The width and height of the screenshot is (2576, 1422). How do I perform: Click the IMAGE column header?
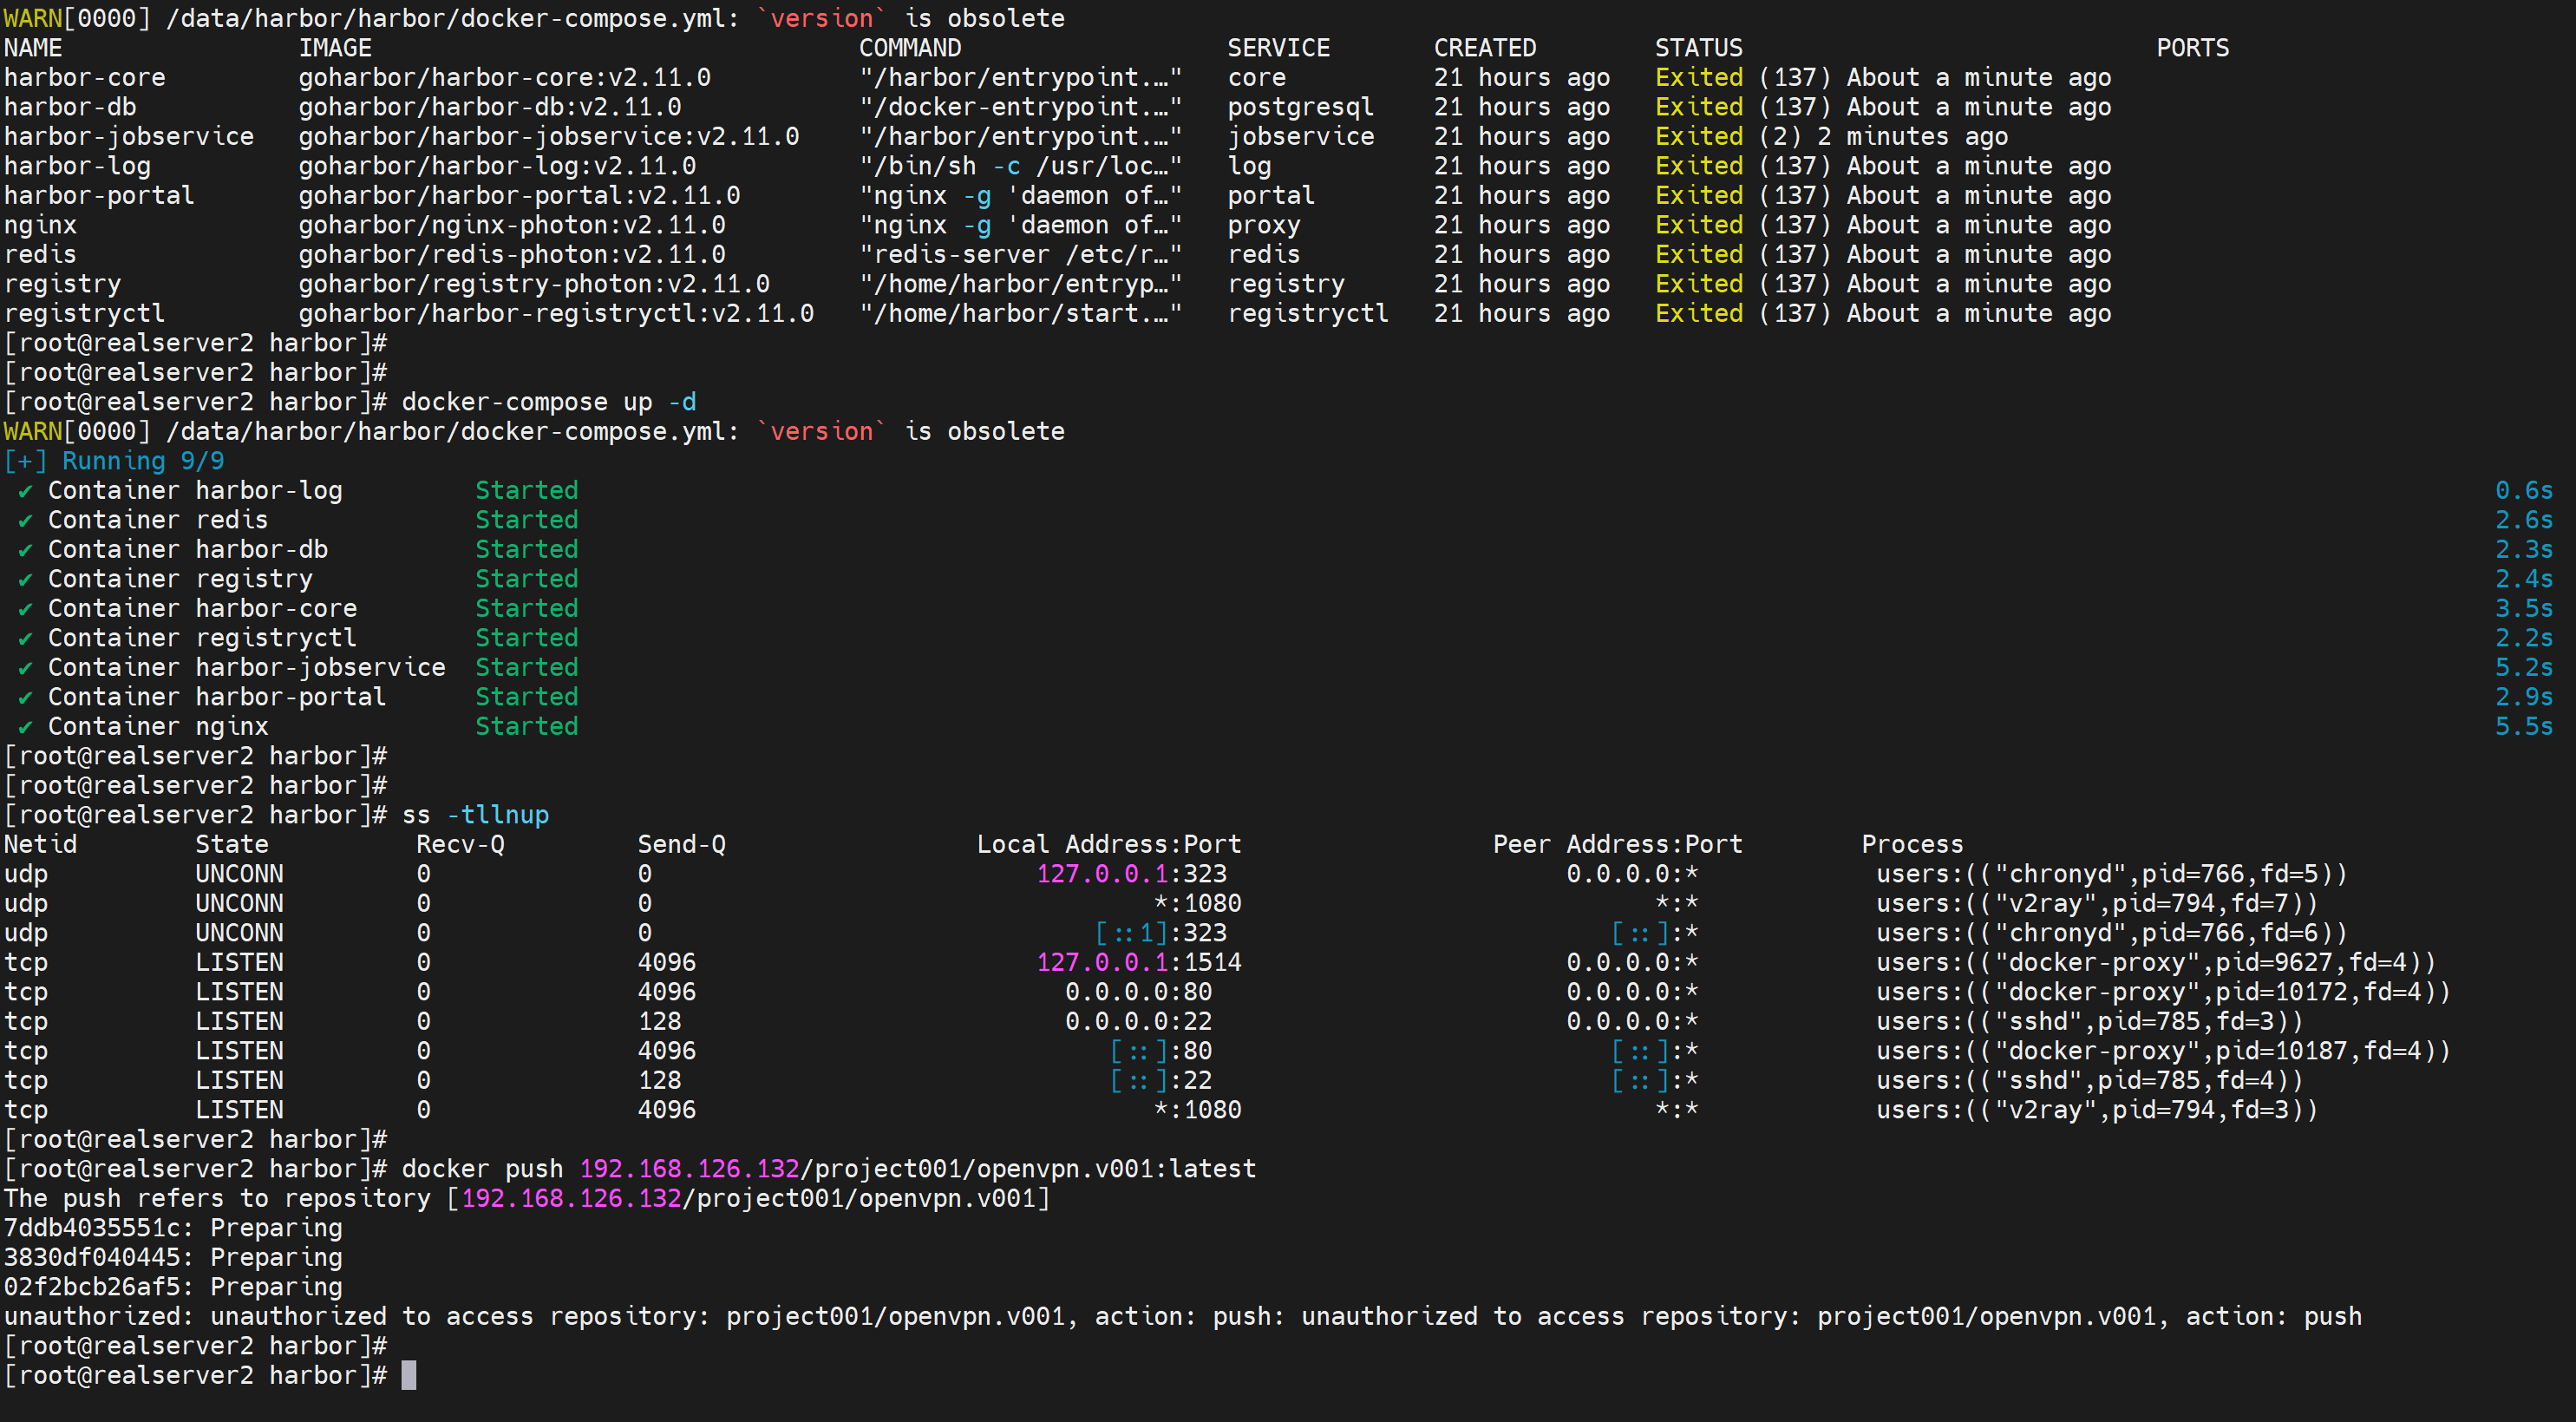335,48
